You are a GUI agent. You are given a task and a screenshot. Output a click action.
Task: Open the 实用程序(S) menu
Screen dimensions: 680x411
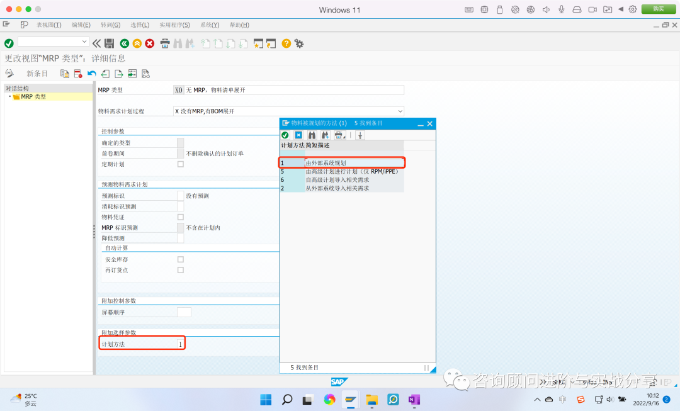174,25
